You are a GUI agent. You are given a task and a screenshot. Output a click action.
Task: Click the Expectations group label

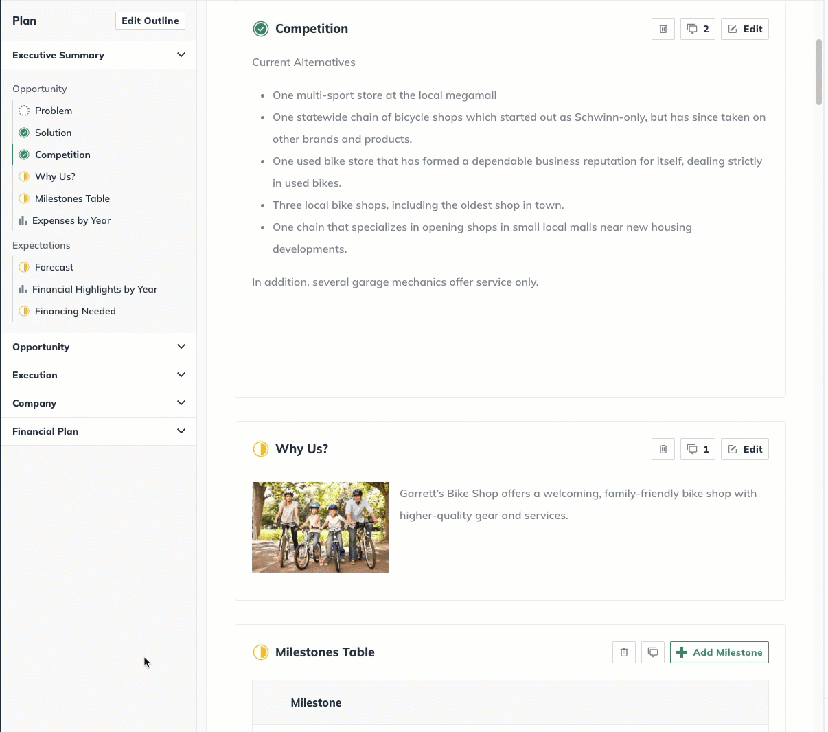coord(41,245)
